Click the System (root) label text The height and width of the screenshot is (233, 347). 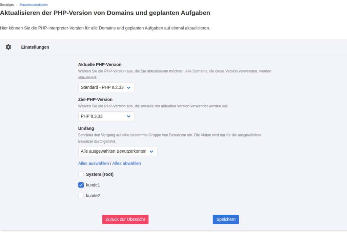[x=100, y=174]
